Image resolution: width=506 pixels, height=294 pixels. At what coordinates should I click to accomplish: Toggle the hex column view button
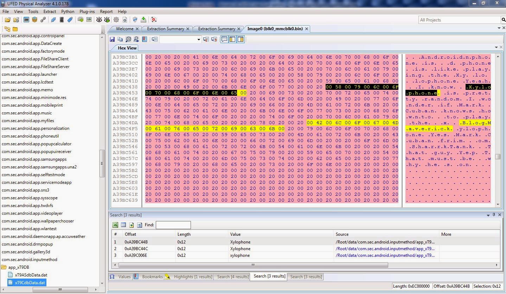pyautogui.click(x=232, y=39)
